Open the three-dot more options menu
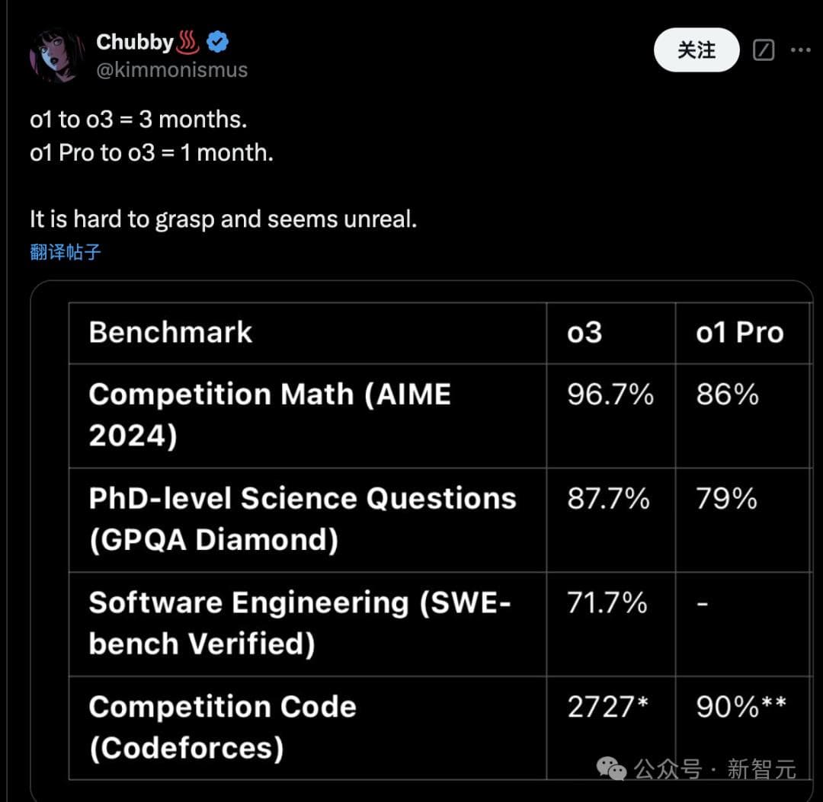The width and height of the screenshot is (823, 802). (x=800, y=50)
